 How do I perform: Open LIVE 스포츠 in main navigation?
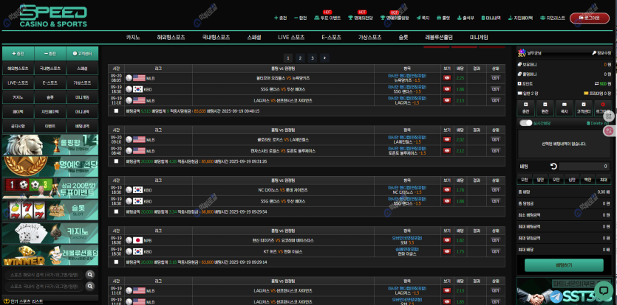pyautogui.click(x=291, y=37)
